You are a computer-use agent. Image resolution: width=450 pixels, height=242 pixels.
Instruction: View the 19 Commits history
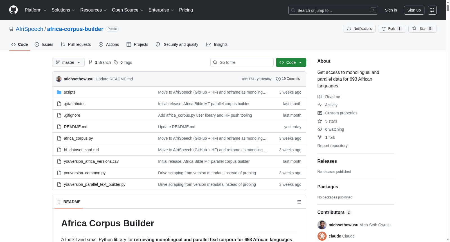point(288,79)
